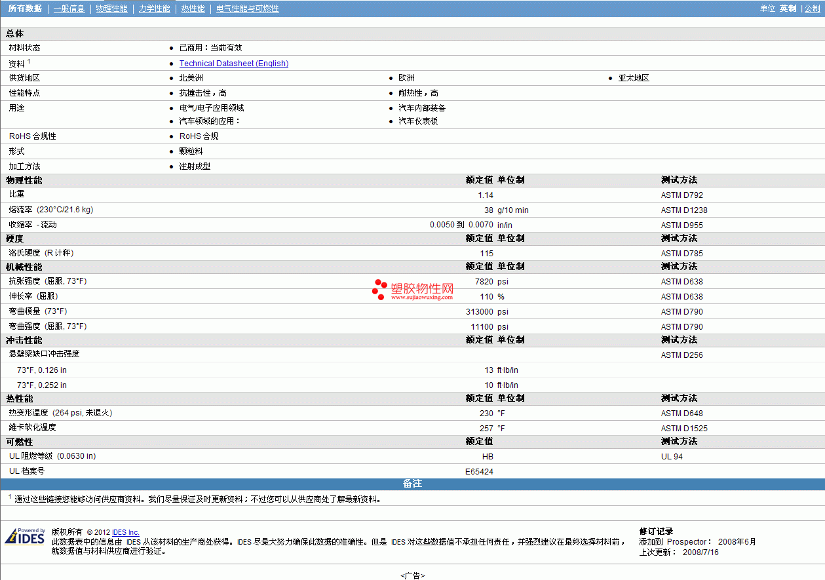Click the 备注 blue section bar
825x580 pixels.
coord(412,484)
